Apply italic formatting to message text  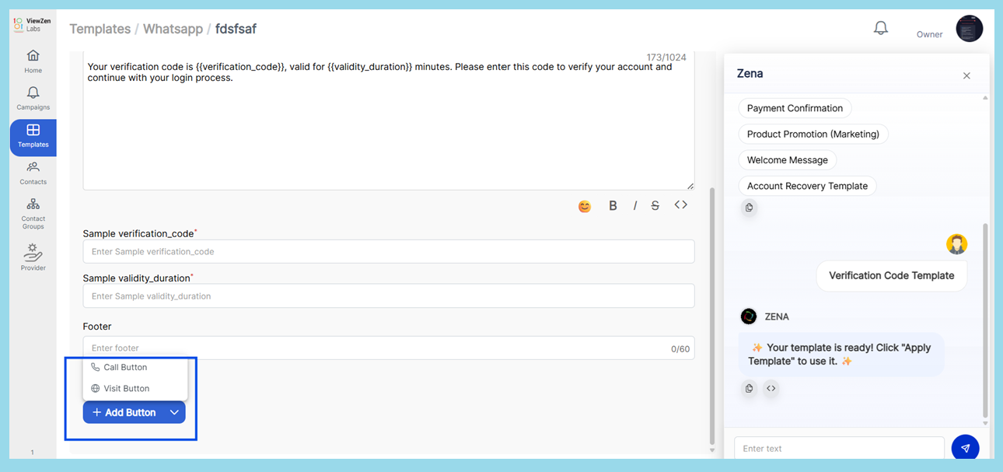(x=634, y=206)
